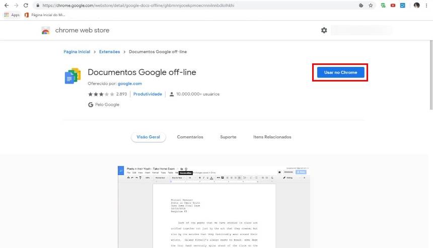The image size is (433, 248).
Task: Click the 'Pelo Google' text
Action: pos(107,105)
